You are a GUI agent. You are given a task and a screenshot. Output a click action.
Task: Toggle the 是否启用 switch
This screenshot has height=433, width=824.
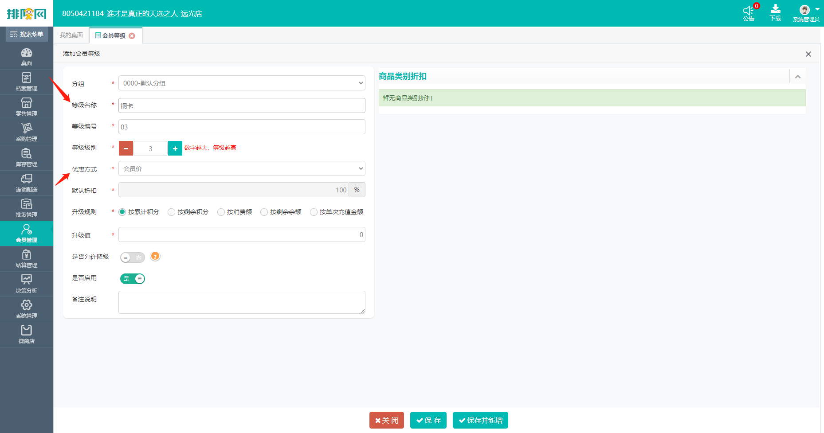[x=133, y=279]
